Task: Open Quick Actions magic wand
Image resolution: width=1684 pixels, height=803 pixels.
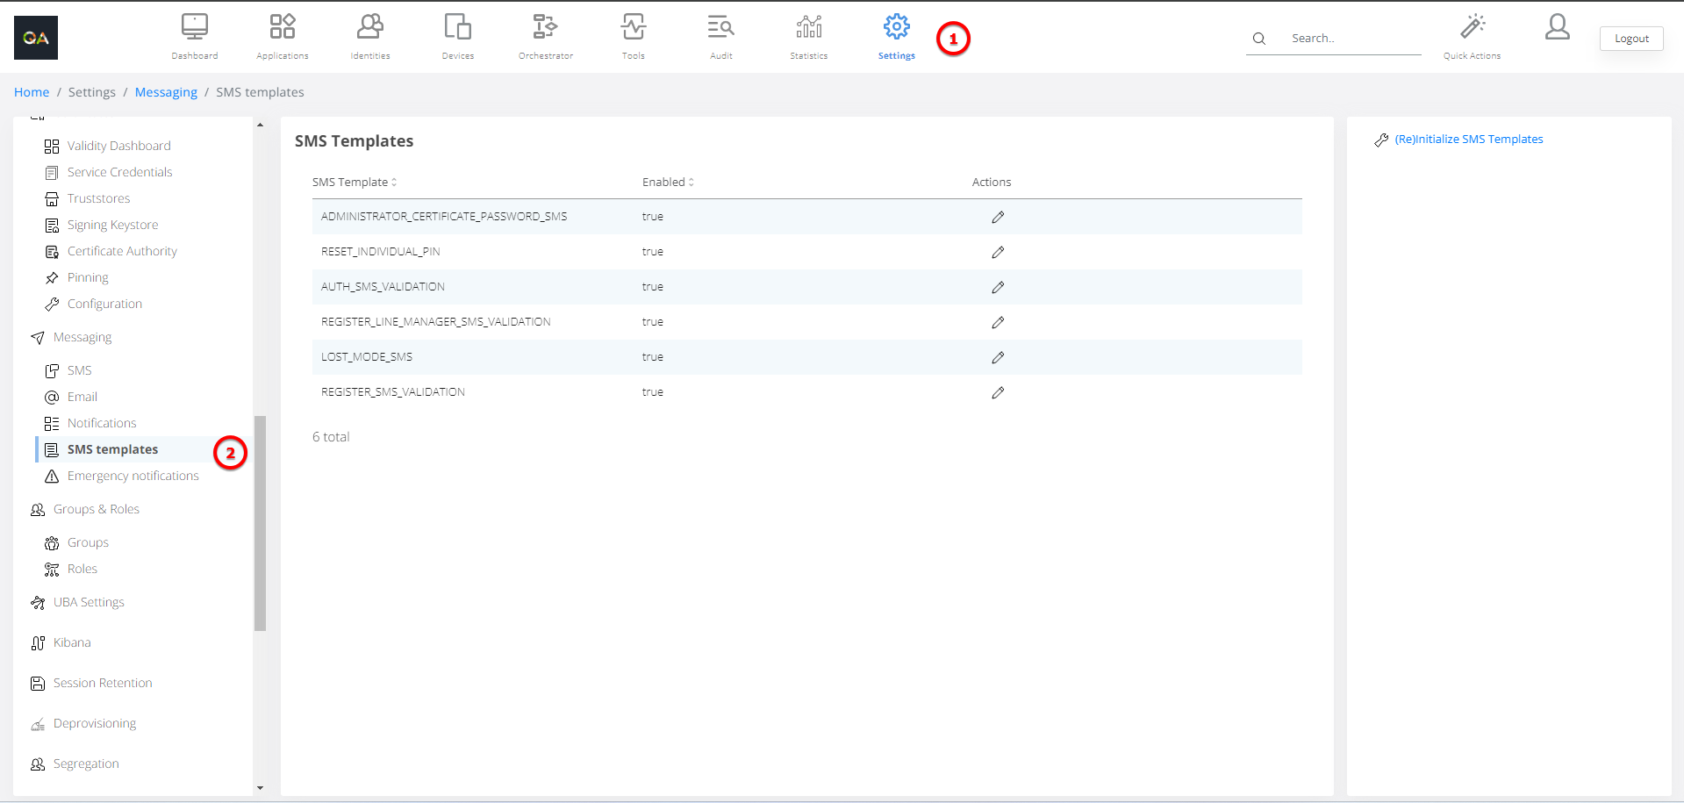Action: click(1472, 28)
